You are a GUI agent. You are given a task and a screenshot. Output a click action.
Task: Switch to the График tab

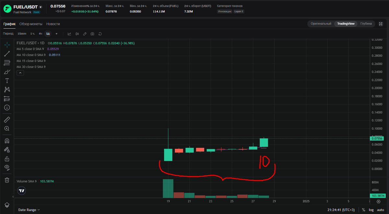[x=9, y=24]
